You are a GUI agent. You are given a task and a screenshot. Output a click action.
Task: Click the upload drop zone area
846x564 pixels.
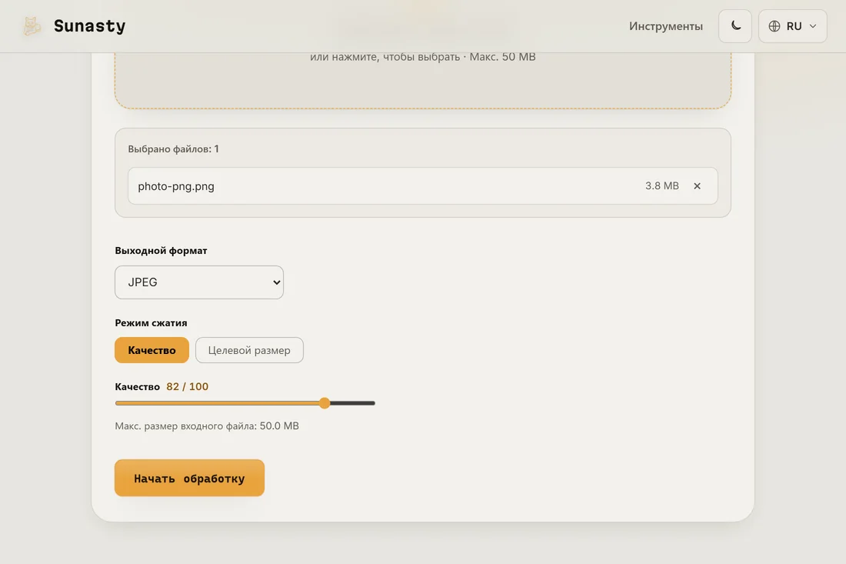click(423, 81)
